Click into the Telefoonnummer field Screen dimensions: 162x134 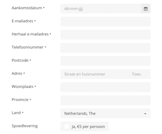pos(106,48)
